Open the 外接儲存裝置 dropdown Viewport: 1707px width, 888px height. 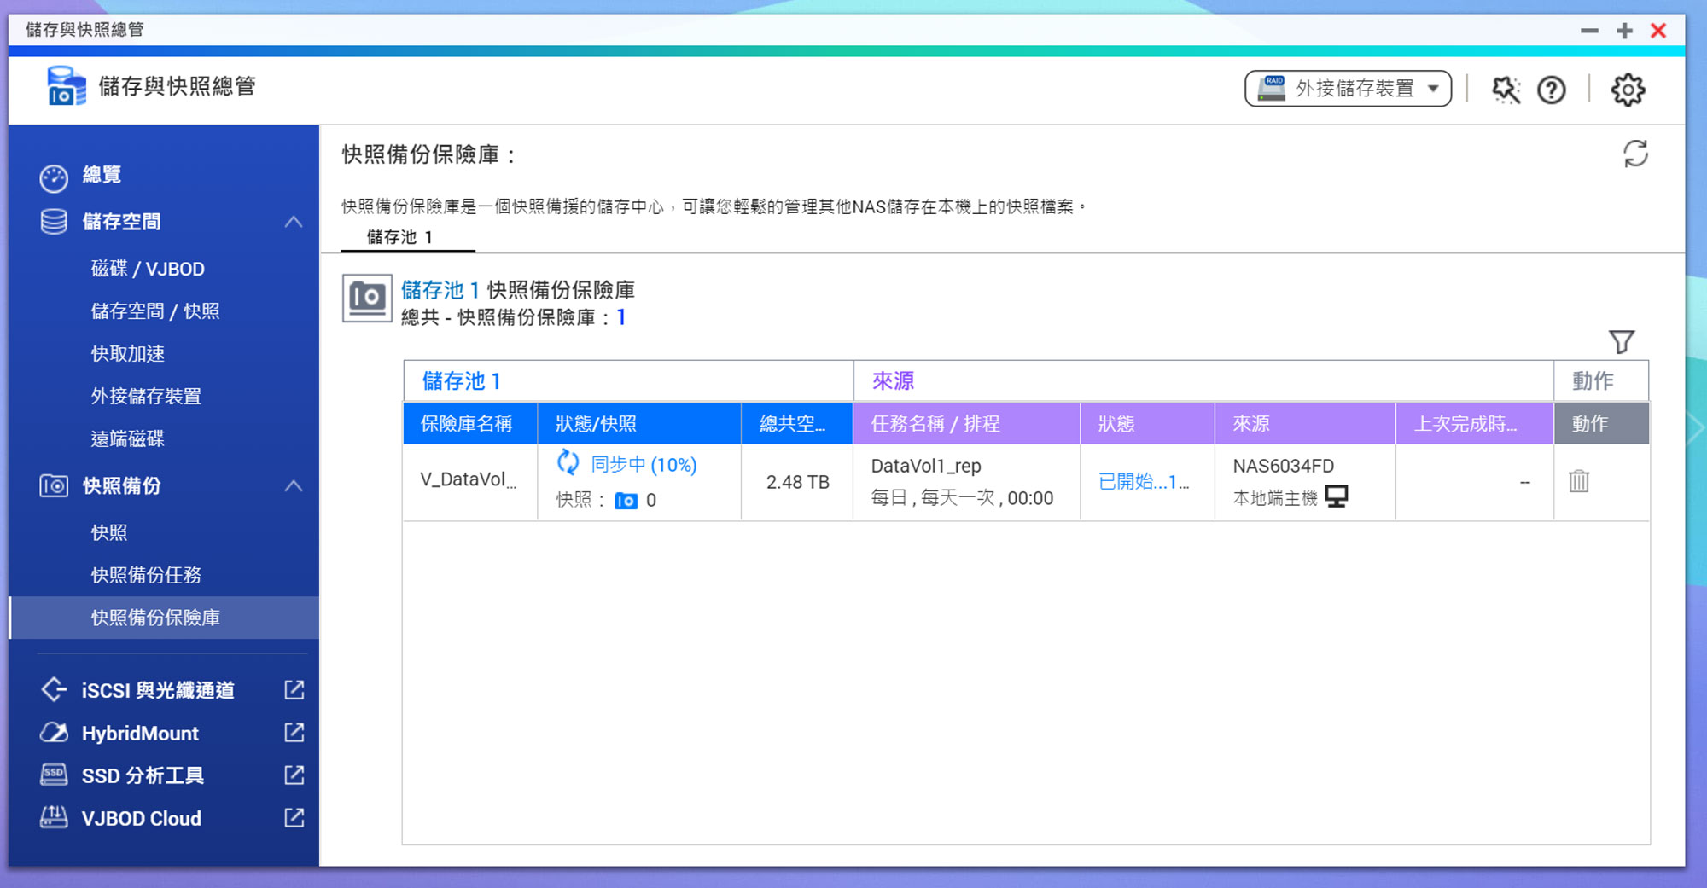[1348, 89]
